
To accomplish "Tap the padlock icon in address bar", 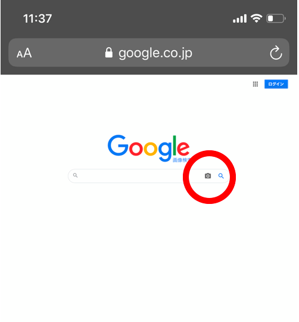I will click(108, 52).
